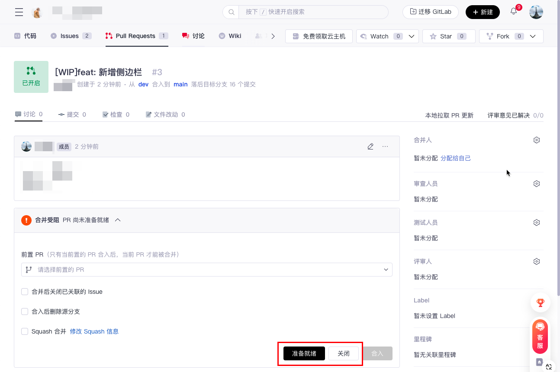Open the hamburger navigation menu
Viewport: 560px width, 372px height.
(x=19, y=12)
